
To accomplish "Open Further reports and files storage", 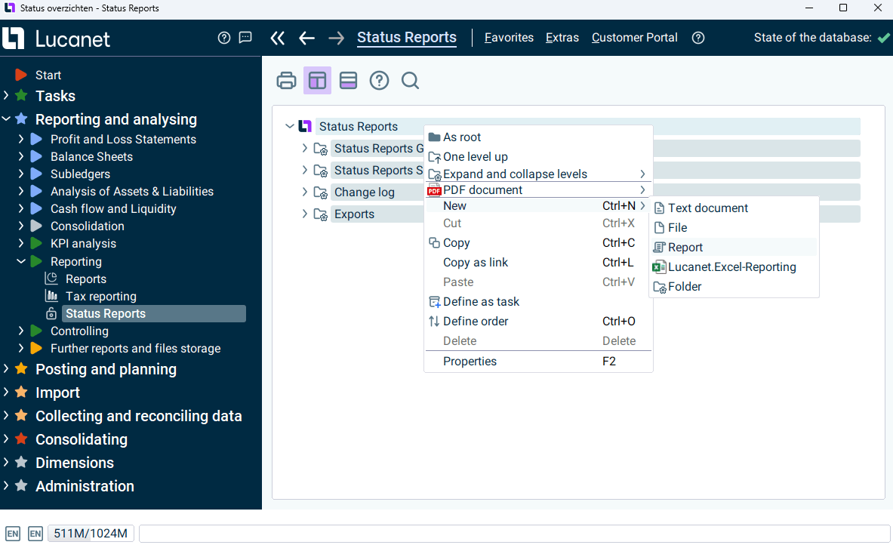I will pos(136,348).
